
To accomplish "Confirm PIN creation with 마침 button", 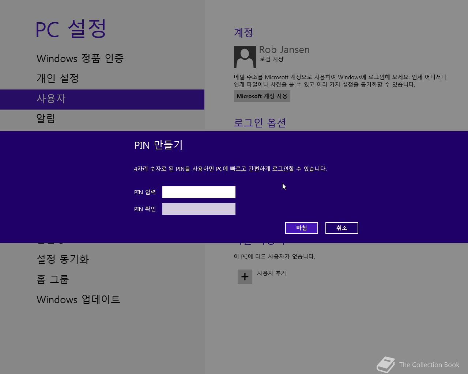I will click(x=302, y=228).
